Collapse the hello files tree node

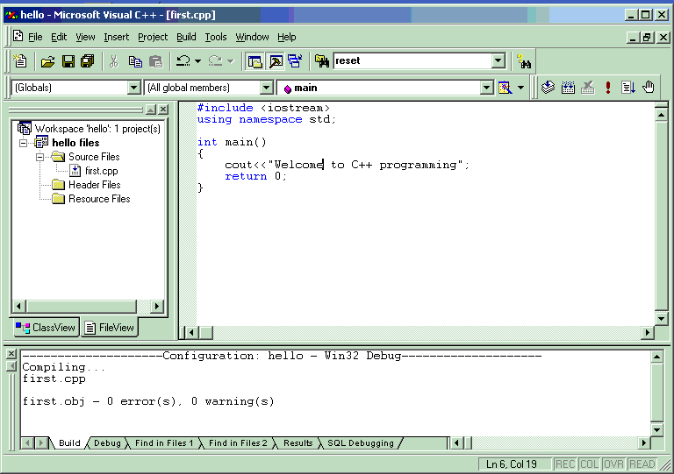(24, 143)
